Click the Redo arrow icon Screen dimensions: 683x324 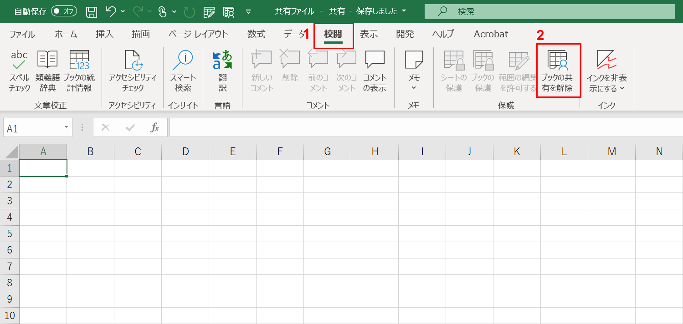(139, 11)
